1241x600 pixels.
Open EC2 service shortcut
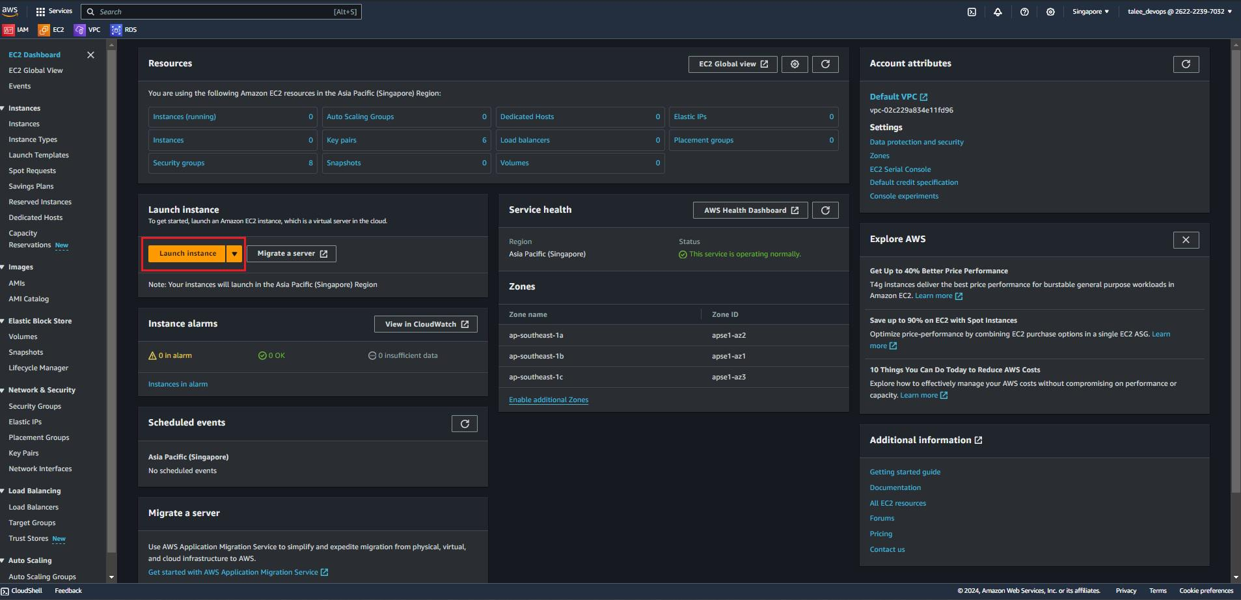51,30
